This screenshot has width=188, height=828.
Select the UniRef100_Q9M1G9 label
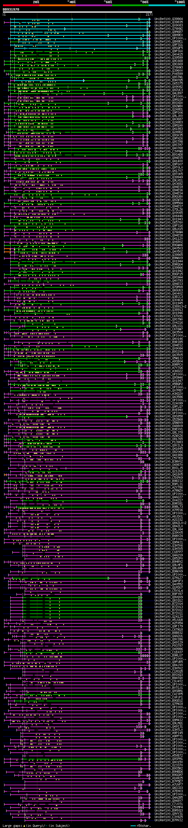[169, 100]
